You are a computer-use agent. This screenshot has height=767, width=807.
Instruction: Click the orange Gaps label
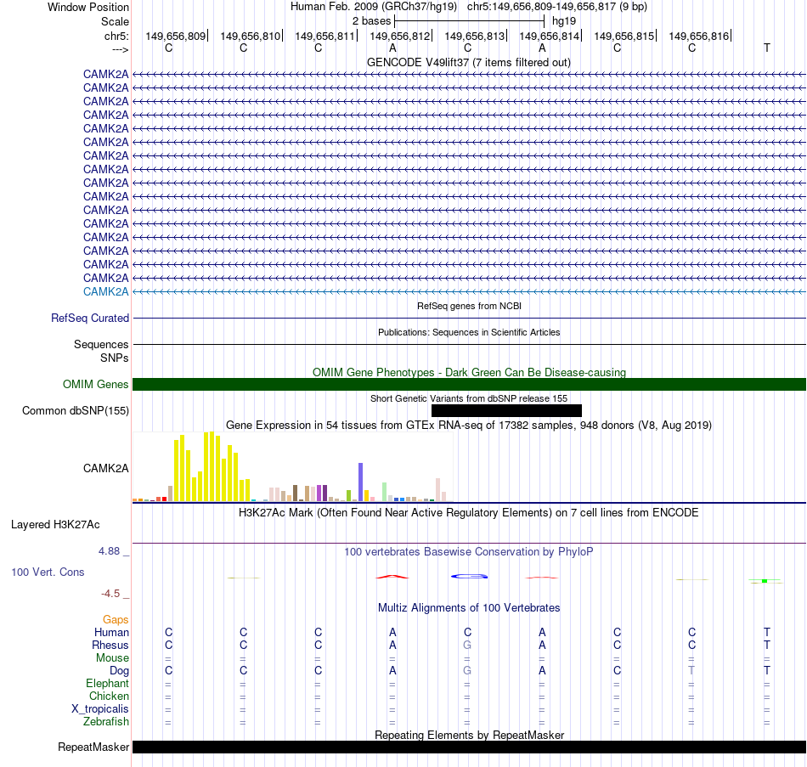116,620
